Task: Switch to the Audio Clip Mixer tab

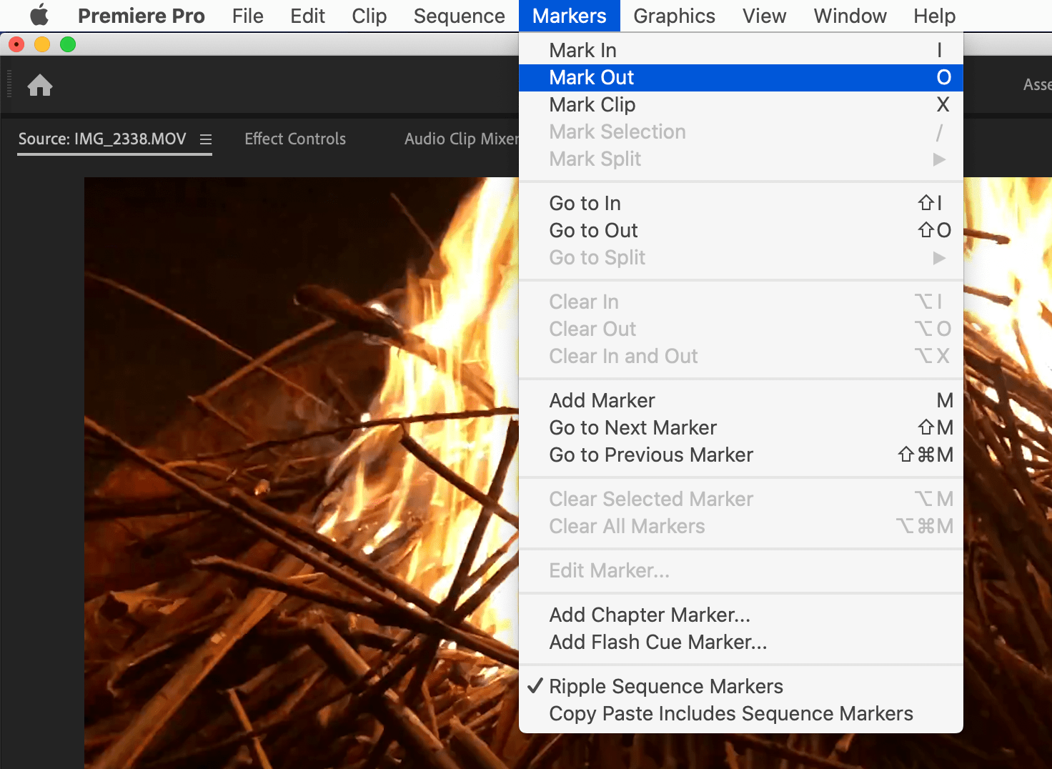Action: pos(462,139)
